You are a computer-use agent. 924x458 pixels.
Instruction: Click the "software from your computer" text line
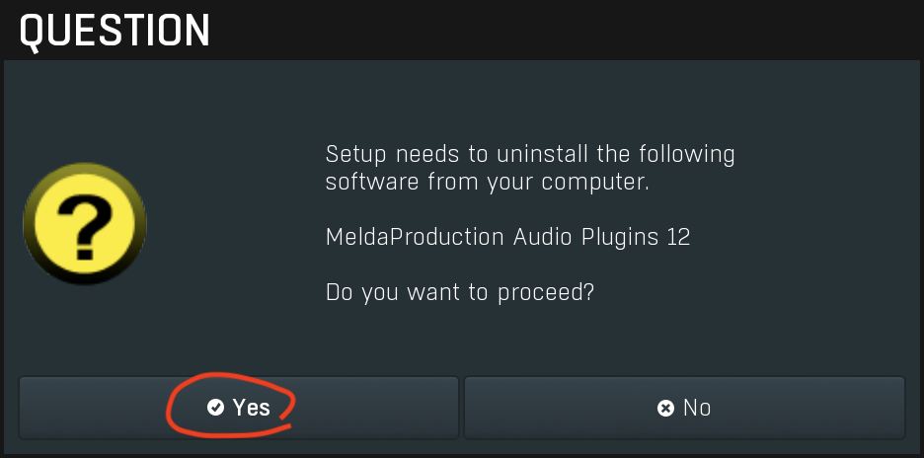point(486,183)
